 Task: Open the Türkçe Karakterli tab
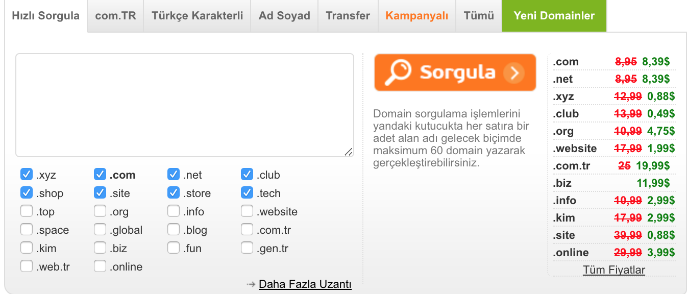click(x=197, y=16)
